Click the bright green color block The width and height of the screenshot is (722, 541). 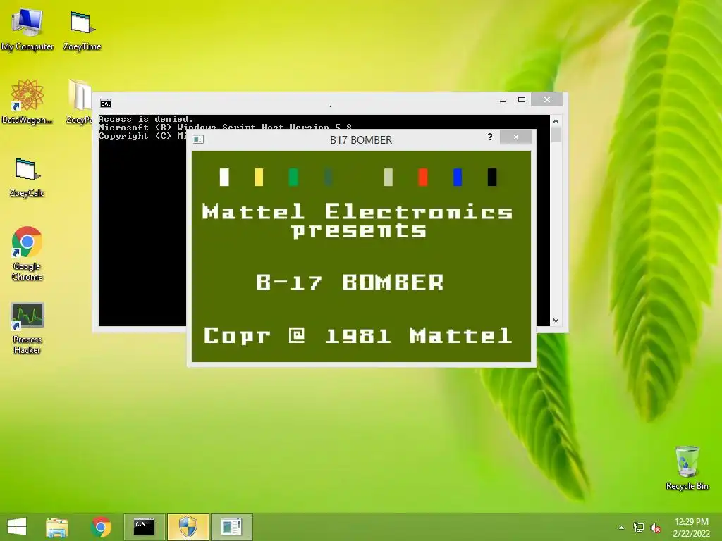293,177
